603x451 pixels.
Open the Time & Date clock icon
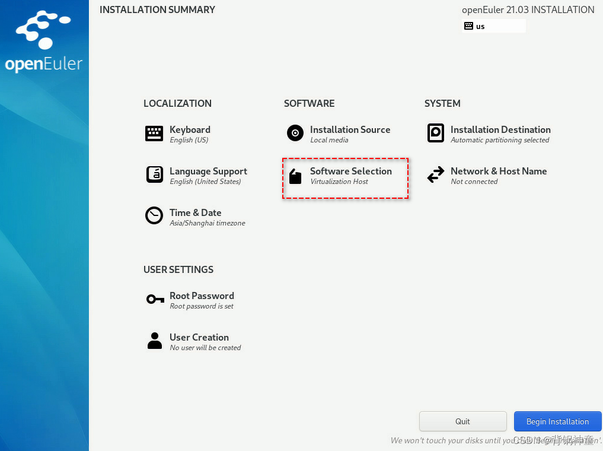154,215
